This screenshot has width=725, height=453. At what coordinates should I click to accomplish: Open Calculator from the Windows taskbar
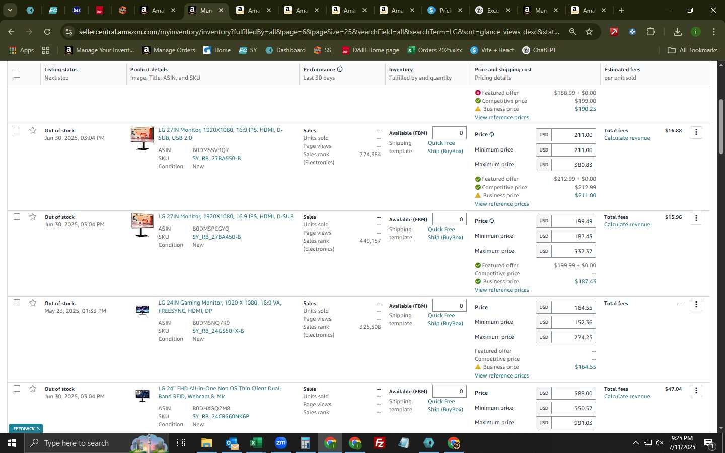coord(305,443)
